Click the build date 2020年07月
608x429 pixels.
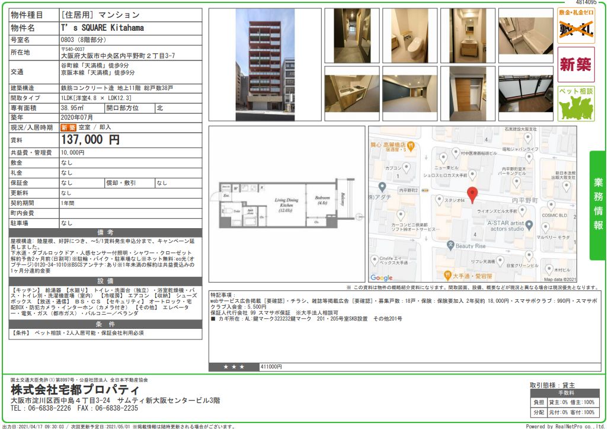76,117
